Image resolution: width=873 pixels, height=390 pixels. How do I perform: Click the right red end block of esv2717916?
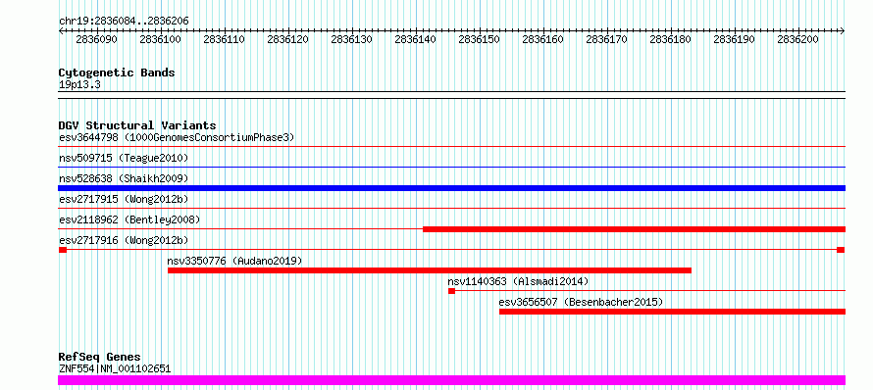coord(841,250)
